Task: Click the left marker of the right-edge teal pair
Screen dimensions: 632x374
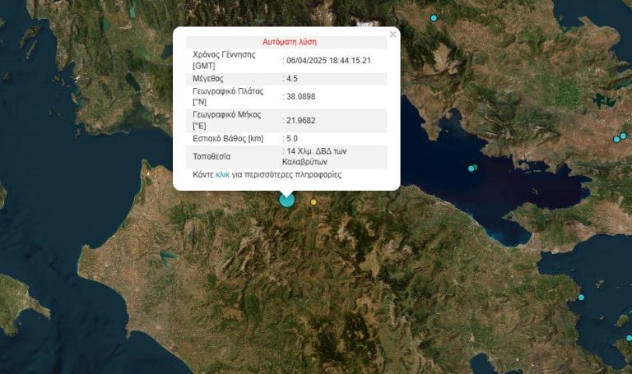Action: point(616,139)
